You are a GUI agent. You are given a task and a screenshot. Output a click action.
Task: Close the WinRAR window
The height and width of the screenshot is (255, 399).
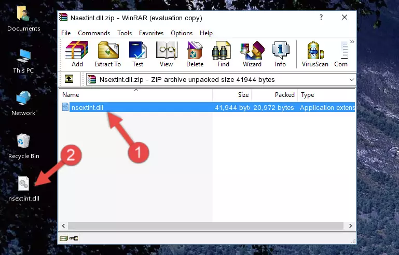pyautogui.click(x=345, y=17)
